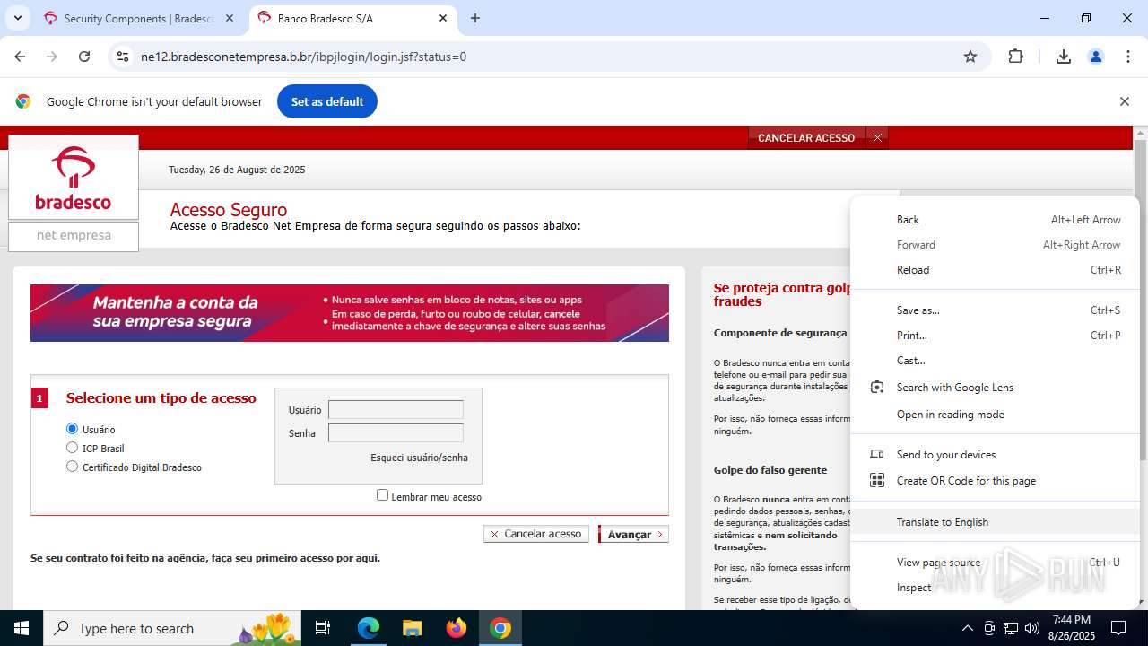Choose Inspect in context menu
1148x646 pixels.
(x=996, y=588)
